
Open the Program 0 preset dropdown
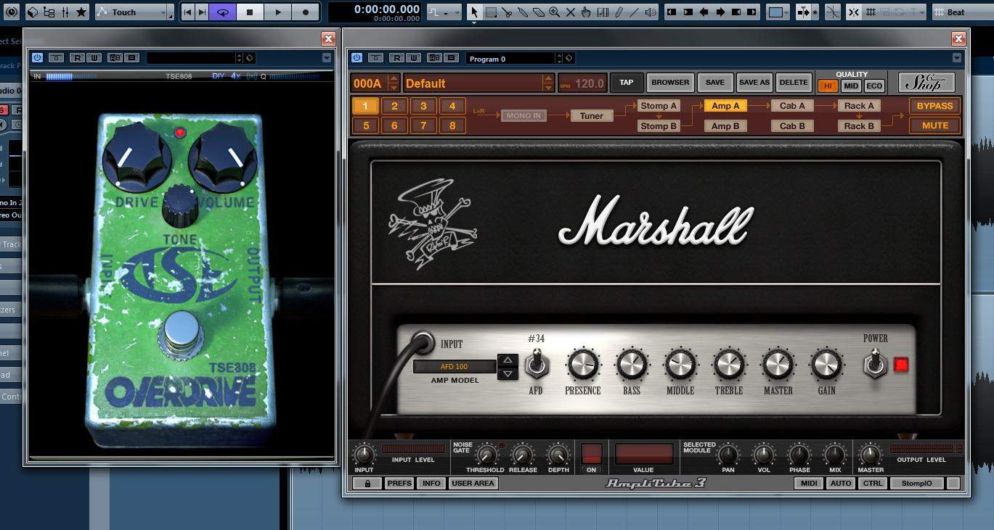(x=514, y=58)
